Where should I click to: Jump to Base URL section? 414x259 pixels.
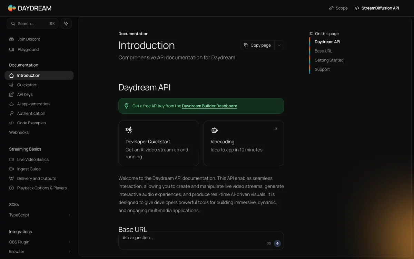coord(323,51)
